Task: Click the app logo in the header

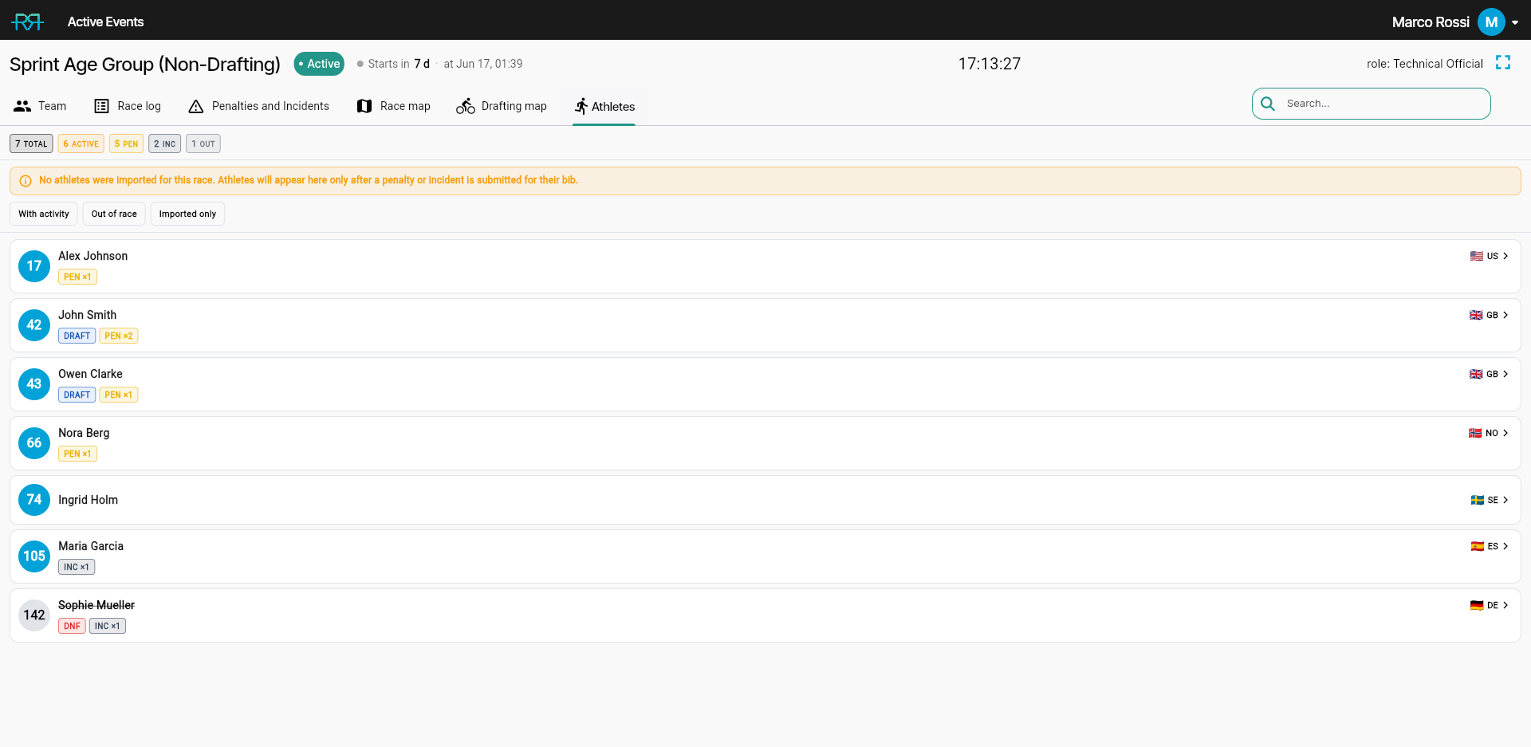Action: (x=27, y=22)
